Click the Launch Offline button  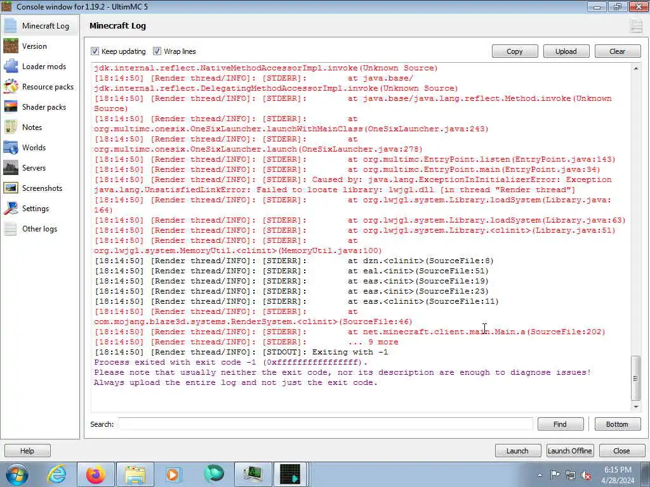click(569, 451)
